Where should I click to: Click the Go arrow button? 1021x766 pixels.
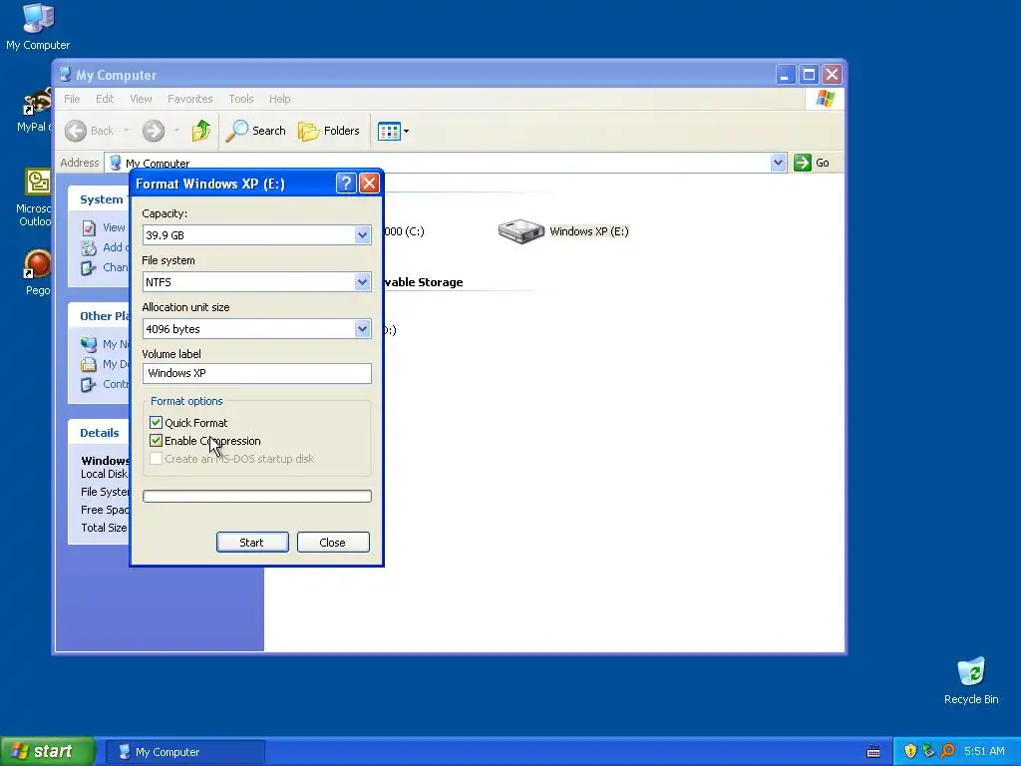coord(803,163)
